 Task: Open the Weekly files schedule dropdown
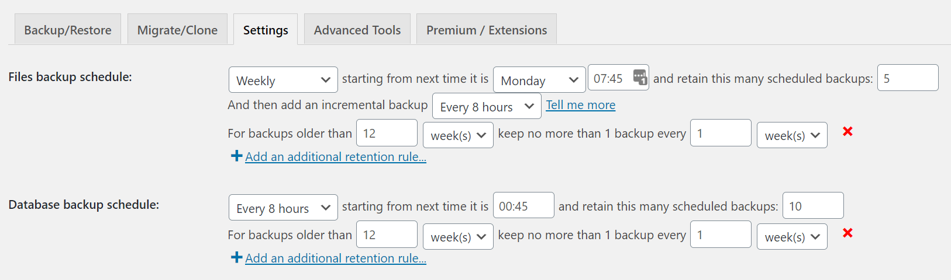point(283,80)
